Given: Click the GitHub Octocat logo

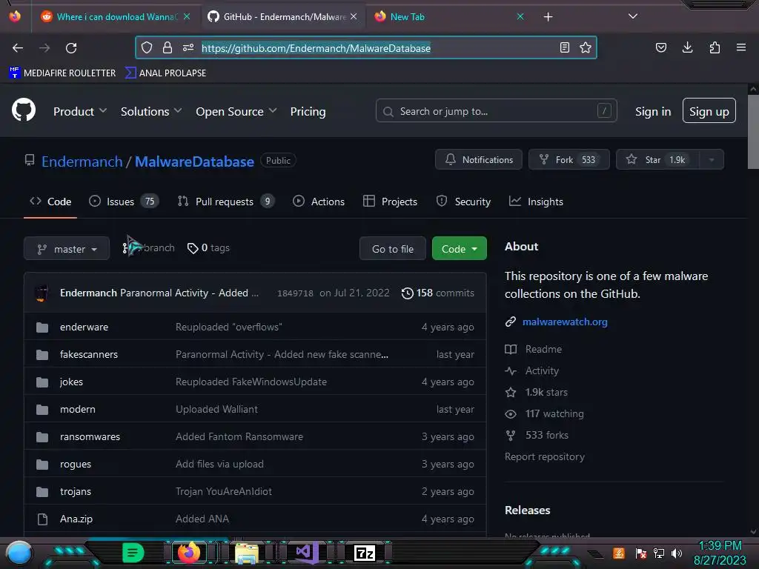Looking at the screenshot, I should (x=23, y=110).
